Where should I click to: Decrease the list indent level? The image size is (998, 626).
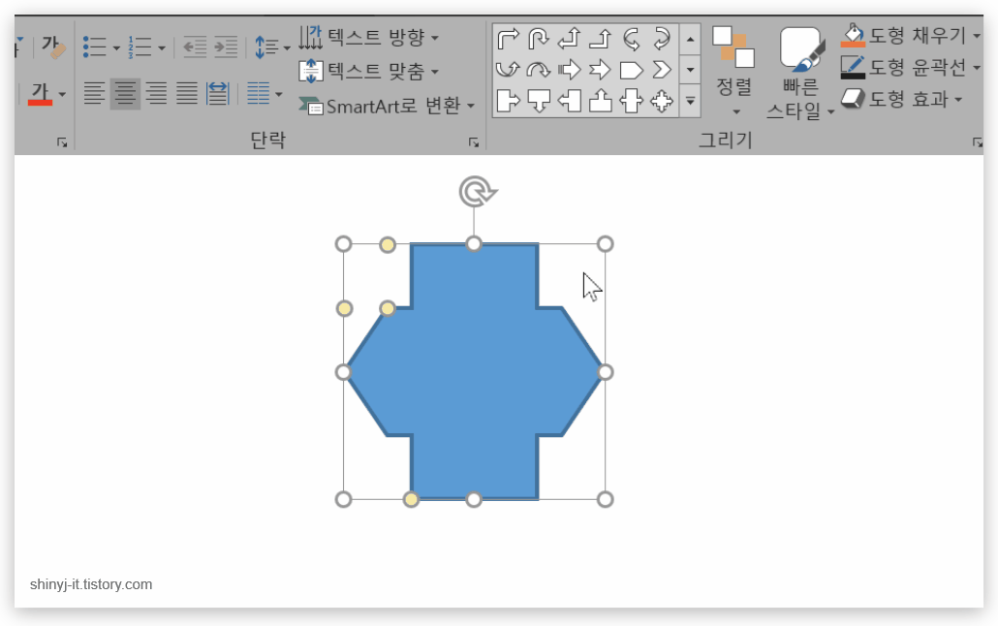(195, 47)
